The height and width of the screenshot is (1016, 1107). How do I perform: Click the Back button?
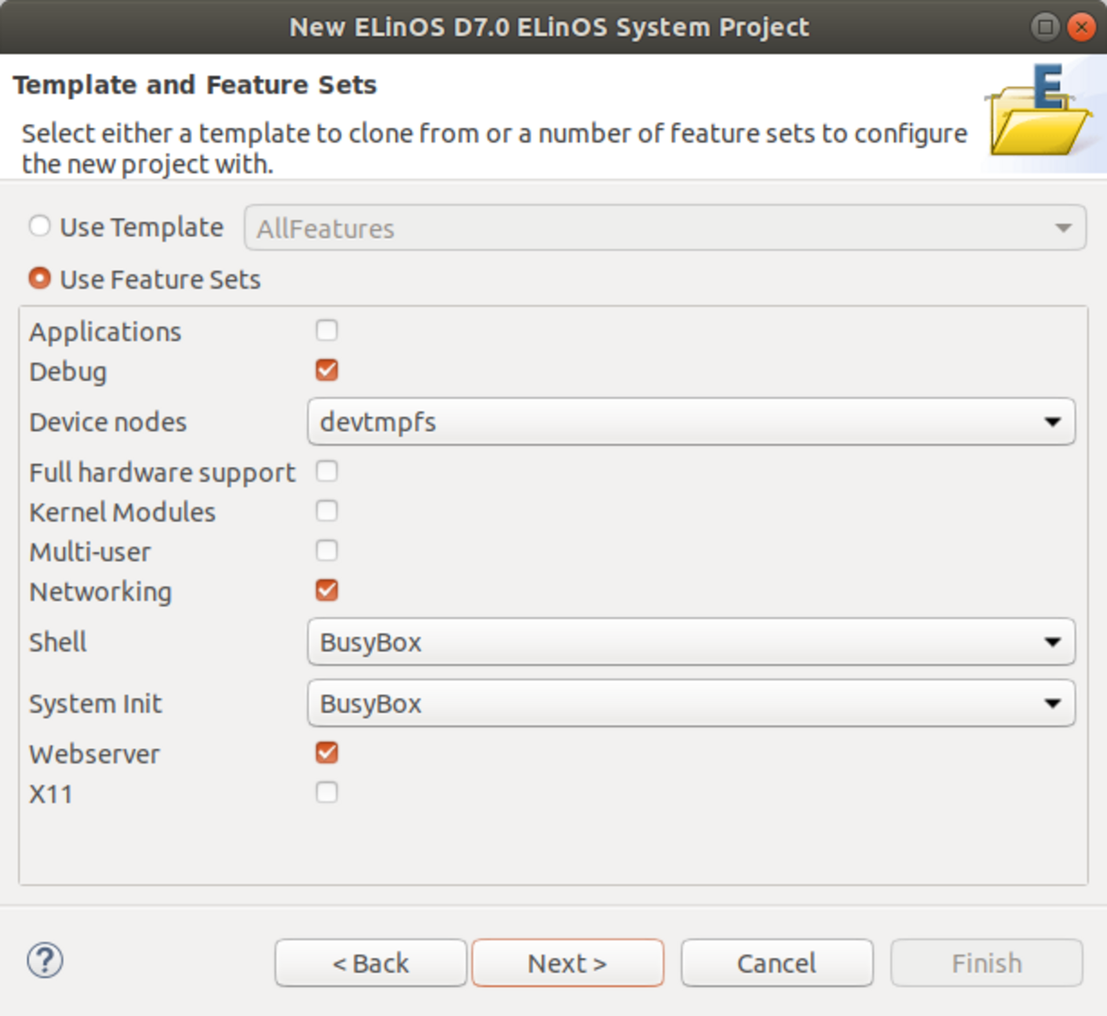(371, 963)
